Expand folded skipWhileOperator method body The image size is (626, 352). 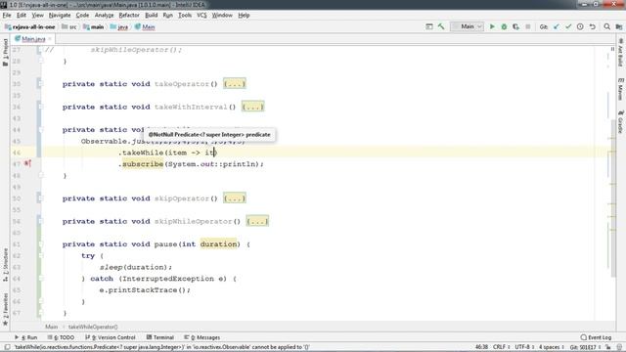pyautogui.click(x=257, y=221)
